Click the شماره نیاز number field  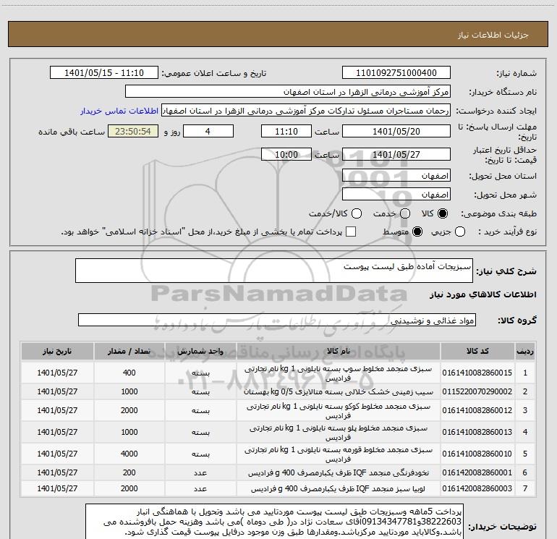pos(396,73)
